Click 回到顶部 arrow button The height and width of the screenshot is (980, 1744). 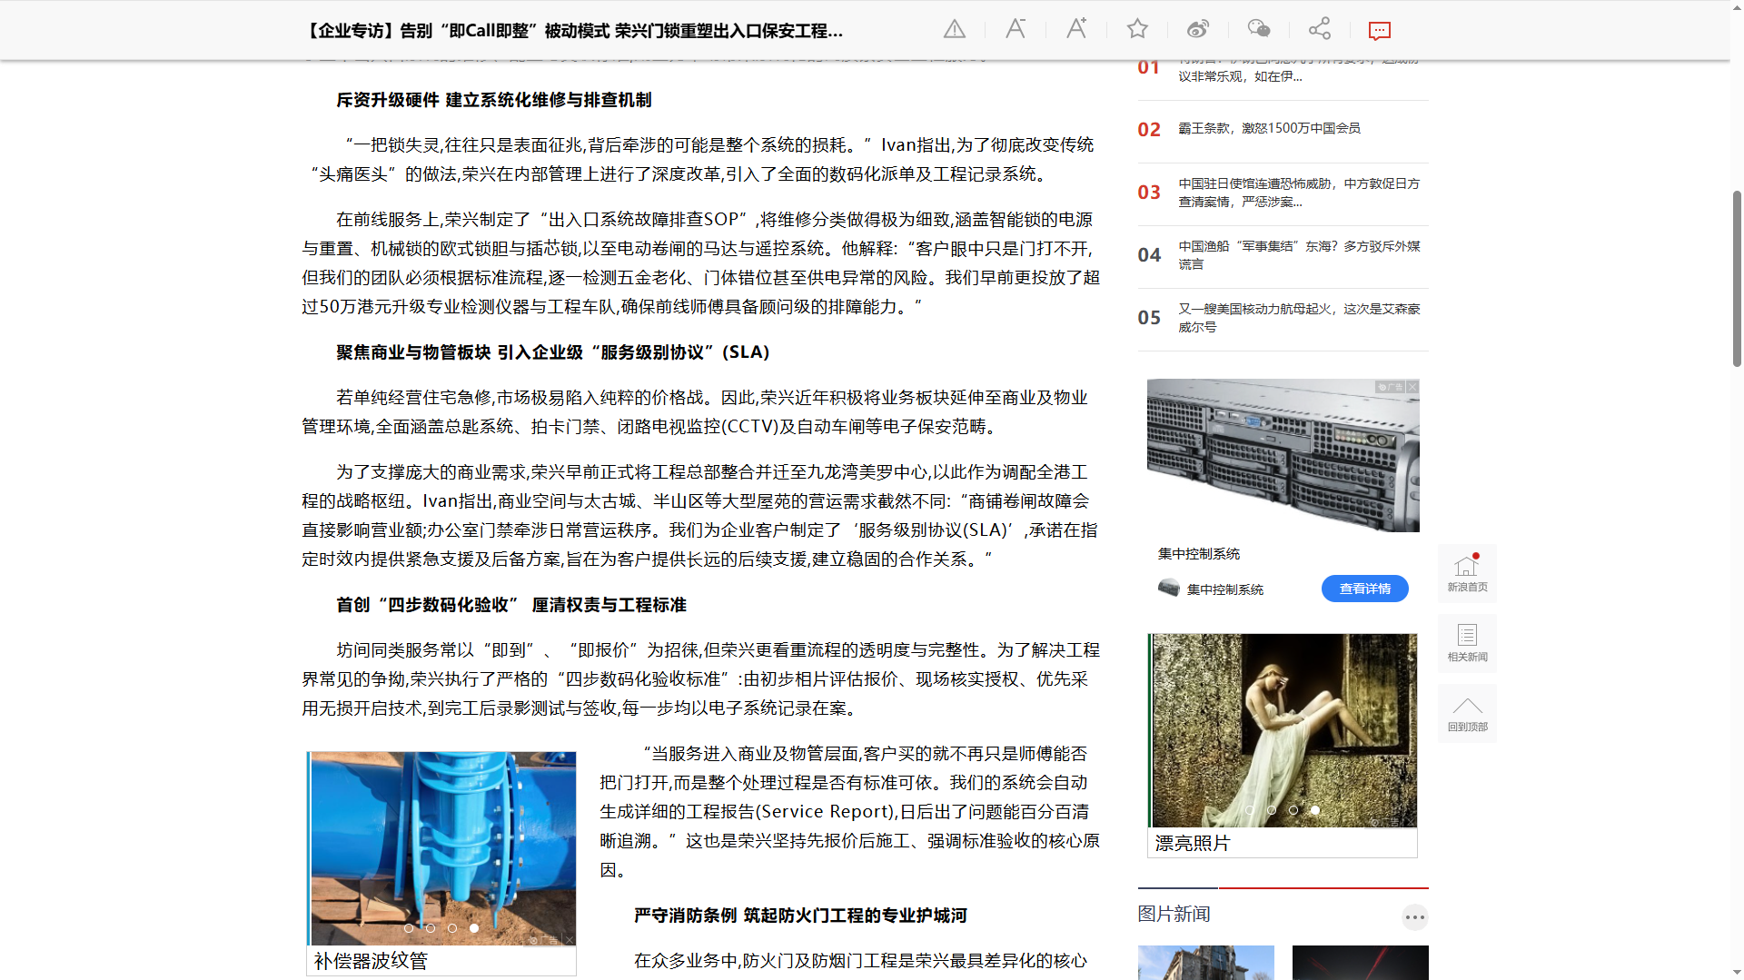click(1467, 713)
